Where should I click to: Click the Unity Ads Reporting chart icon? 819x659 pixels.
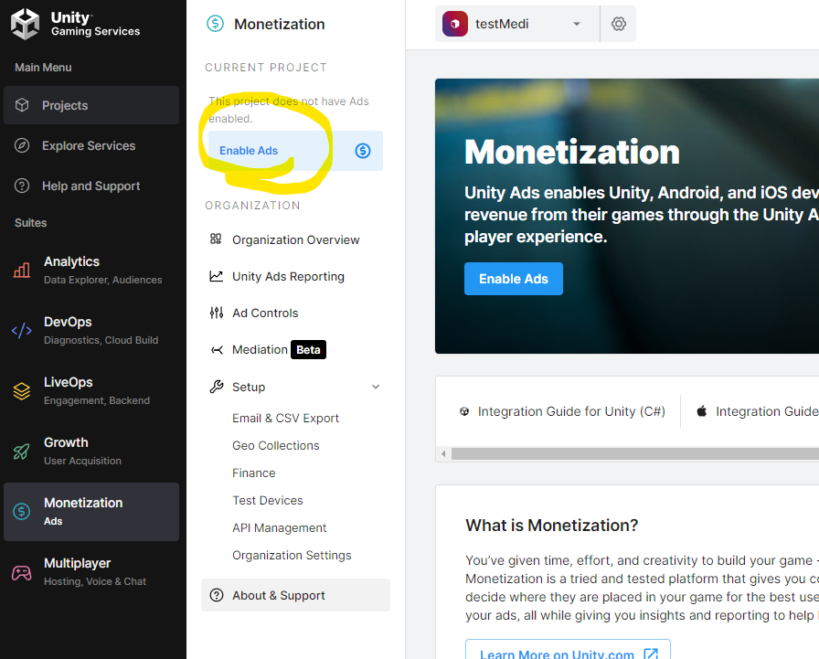pos(217,276)
